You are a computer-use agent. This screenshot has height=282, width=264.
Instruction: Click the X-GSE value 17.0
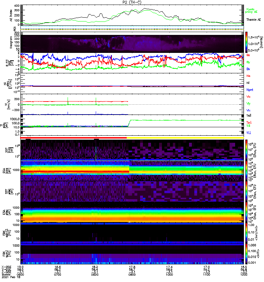click(207, 267)
